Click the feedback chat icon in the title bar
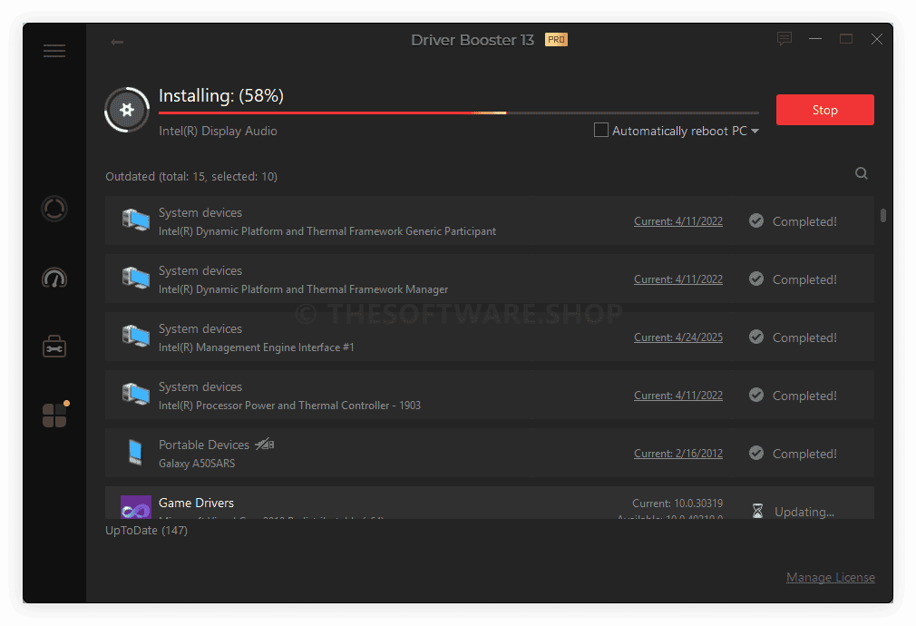The height and width of the screenshot is (626, 916). 784,39
